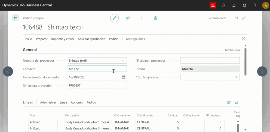Open Contacto lookup ellipsis button

point(124,69)
